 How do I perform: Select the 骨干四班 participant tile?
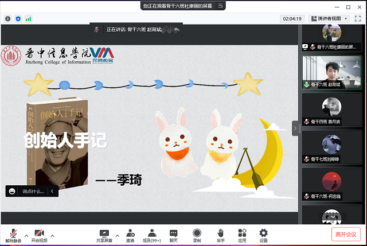tap(331, 110)
